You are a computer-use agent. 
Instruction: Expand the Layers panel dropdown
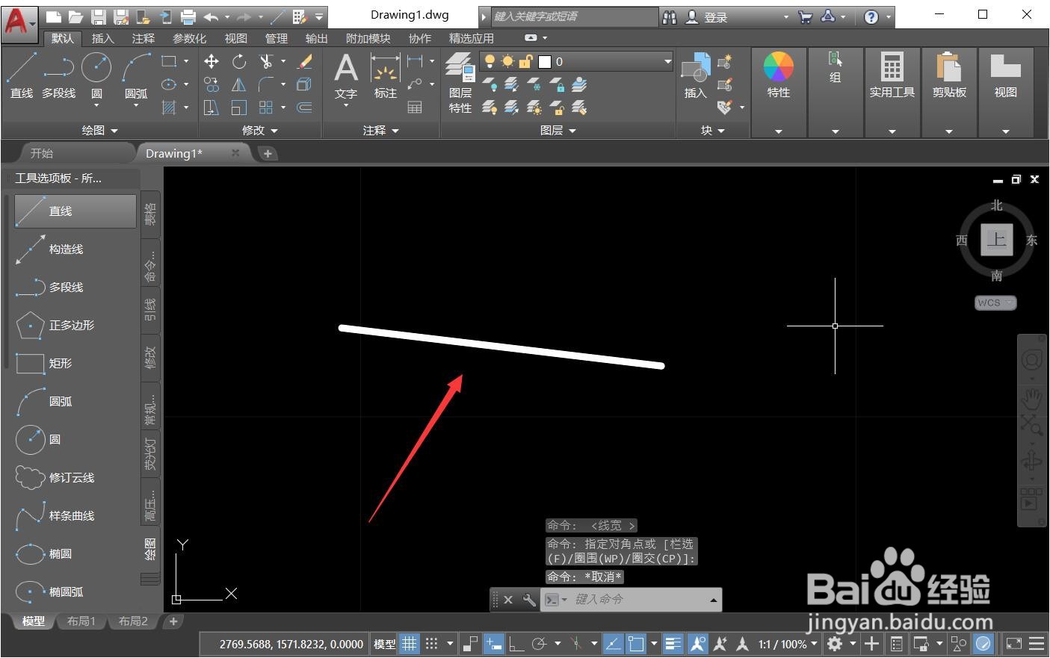point(558,130)
